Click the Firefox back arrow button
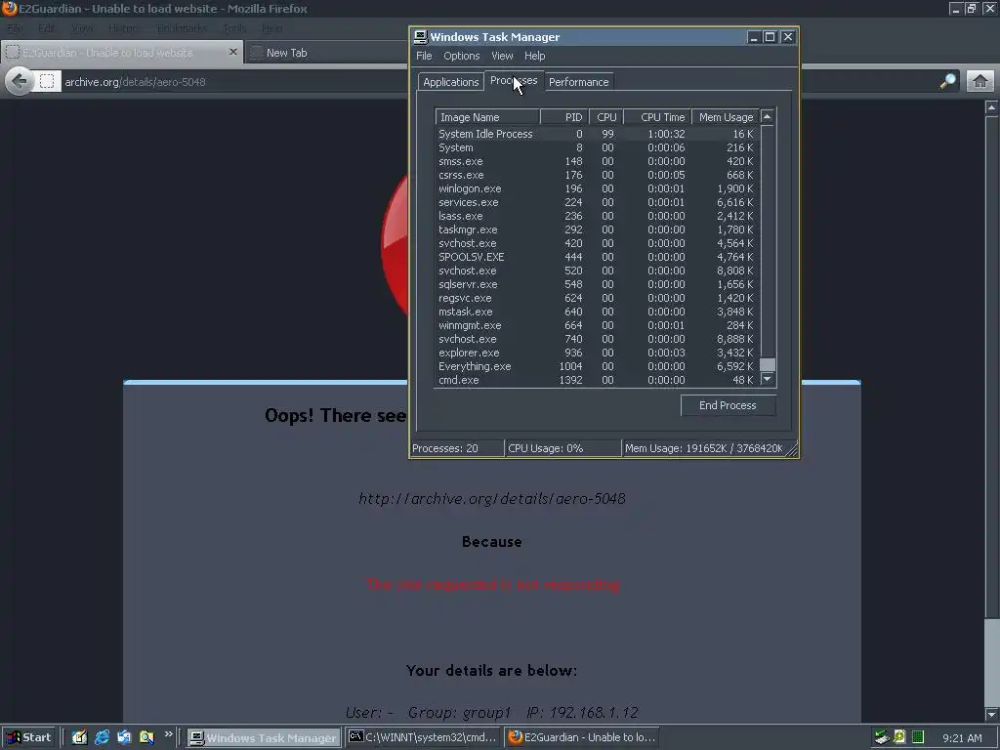 (20, 81)
